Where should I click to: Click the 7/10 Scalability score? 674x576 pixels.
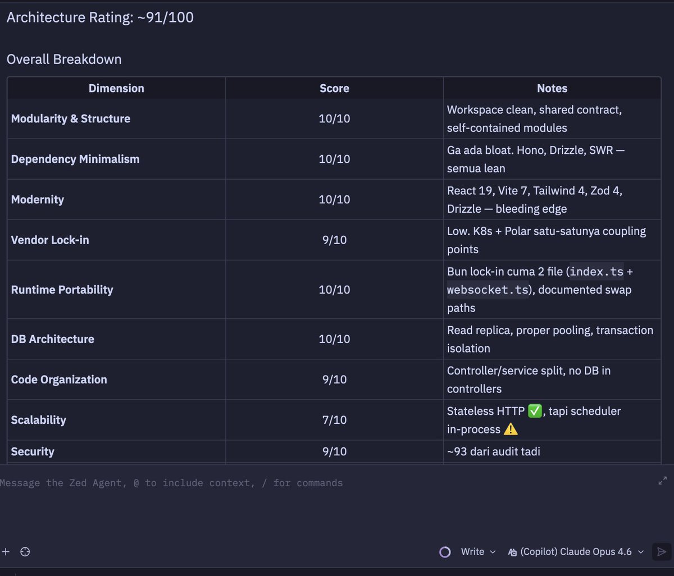pyautogui.click(x=334, y=420)
